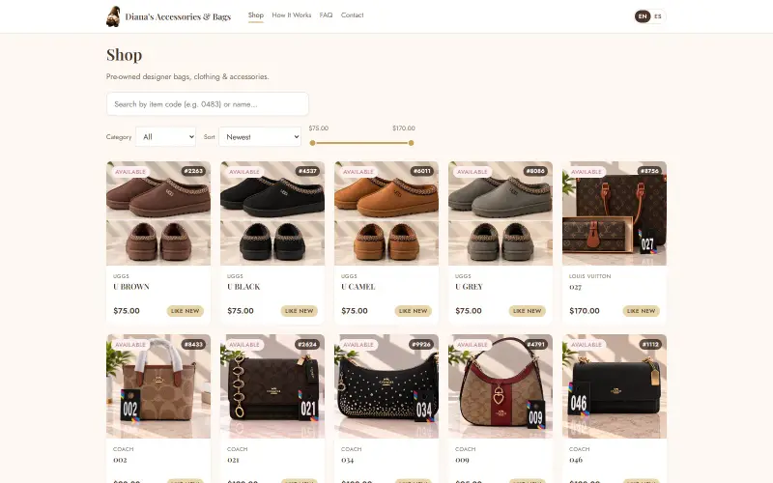Click the 027 Louis Vuitton product title
Viewport: 773px width, 483px height.
tap(575, 287)
